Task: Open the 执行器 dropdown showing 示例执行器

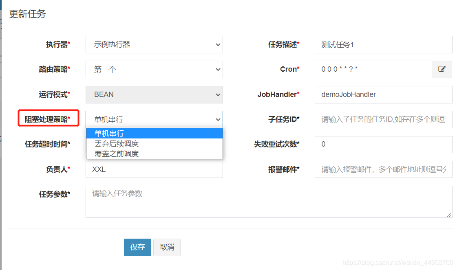Action: [x=154, y=44]
